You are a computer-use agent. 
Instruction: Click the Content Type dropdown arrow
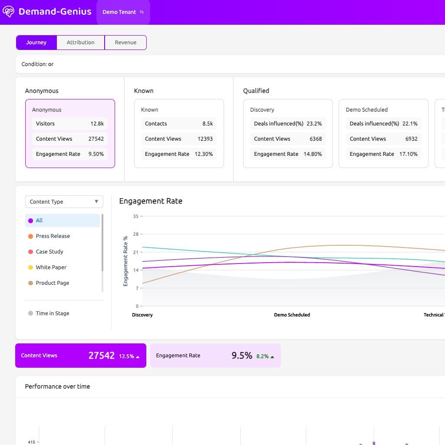coord(96,202)
